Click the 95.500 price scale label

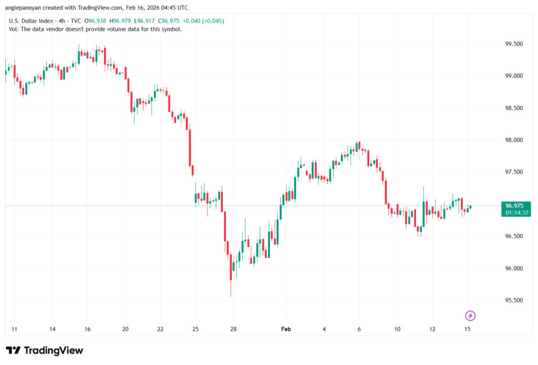513,300
